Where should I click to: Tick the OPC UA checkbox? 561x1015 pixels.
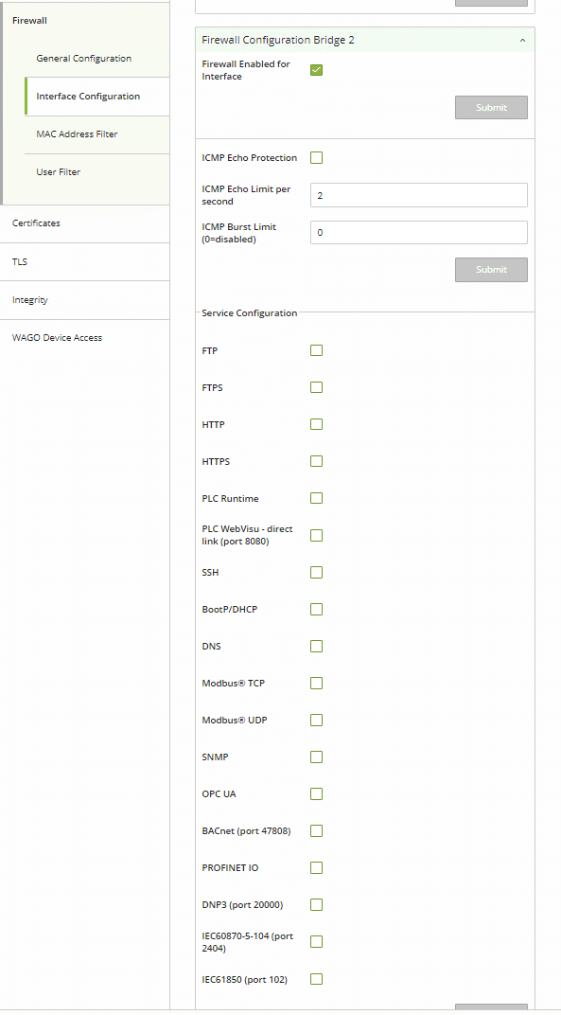point(316,793)
